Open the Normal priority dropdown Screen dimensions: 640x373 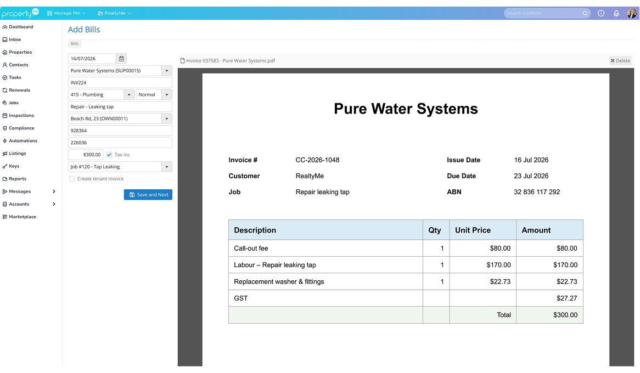point(166,95)
